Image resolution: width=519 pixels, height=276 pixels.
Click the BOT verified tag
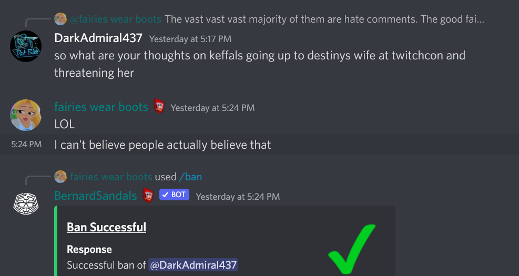pyautogui.click(x=174, y=195)
